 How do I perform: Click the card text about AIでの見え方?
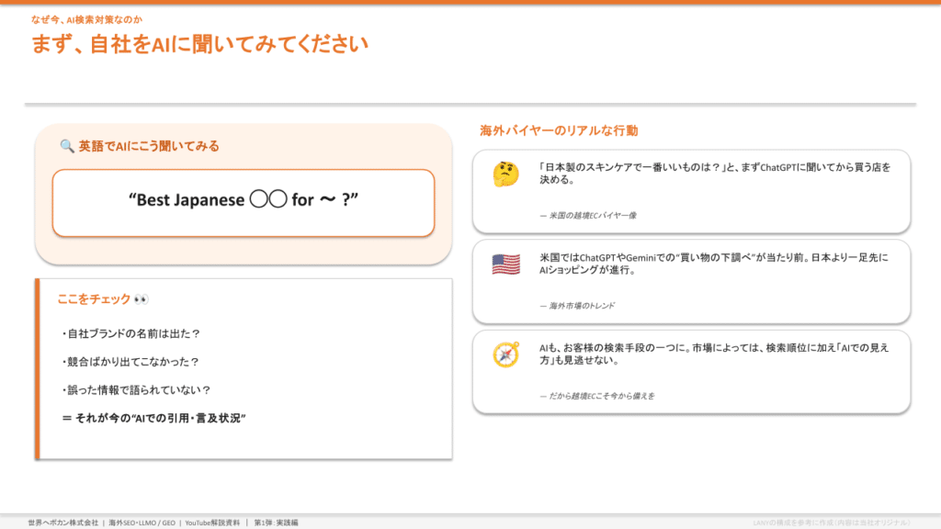coord(713,354)
